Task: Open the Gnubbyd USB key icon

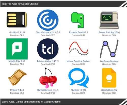Action: point(17,19)
